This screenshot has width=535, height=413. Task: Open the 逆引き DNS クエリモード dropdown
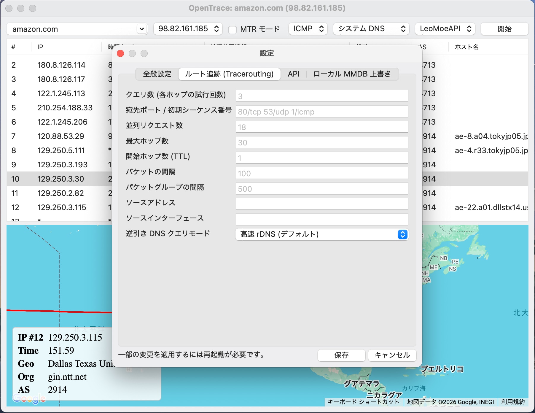[x=322, y=234]
